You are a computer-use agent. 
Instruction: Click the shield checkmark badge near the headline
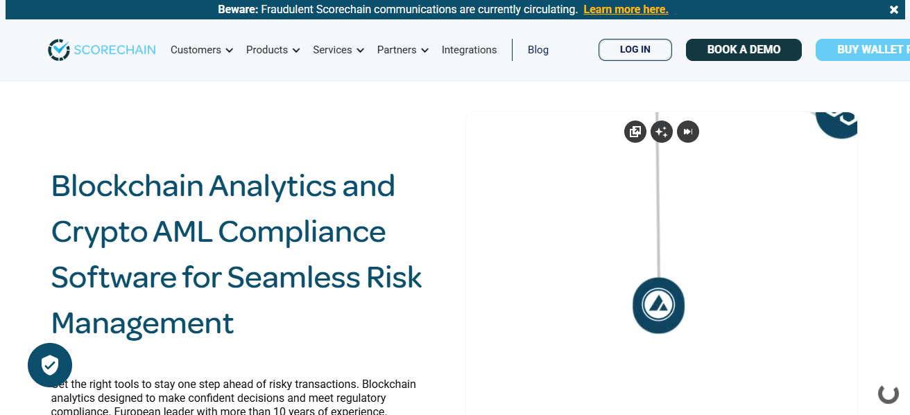click(50, 365)
